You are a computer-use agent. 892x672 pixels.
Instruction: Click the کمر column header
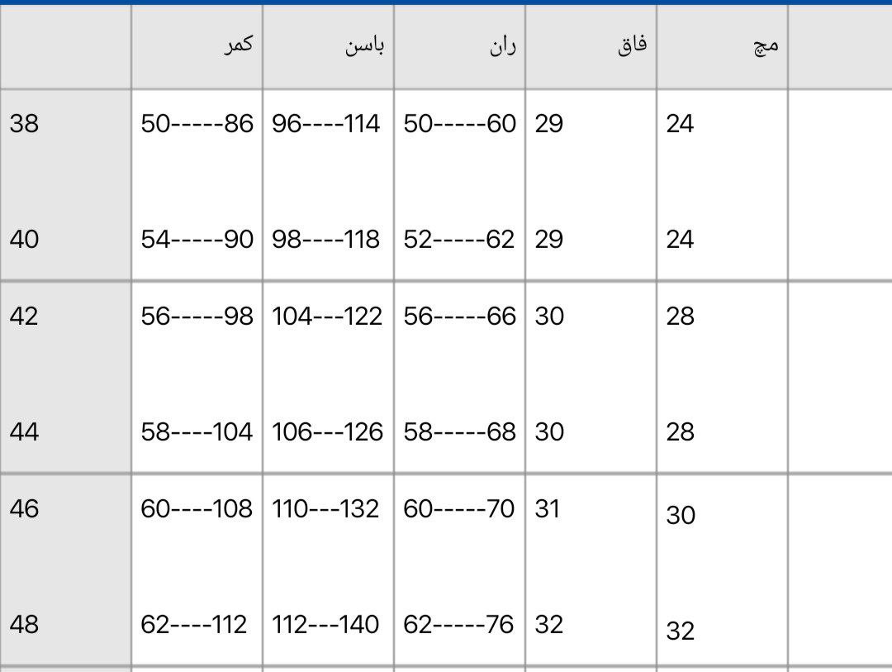coord(238,45)
